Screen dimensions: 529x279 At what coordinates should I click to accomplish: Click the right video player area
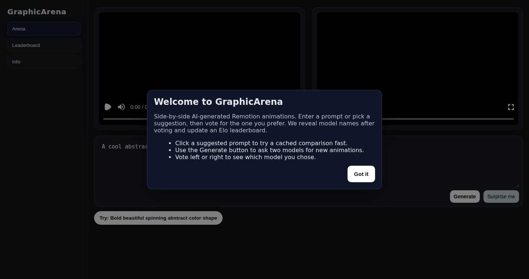[418, 69]
